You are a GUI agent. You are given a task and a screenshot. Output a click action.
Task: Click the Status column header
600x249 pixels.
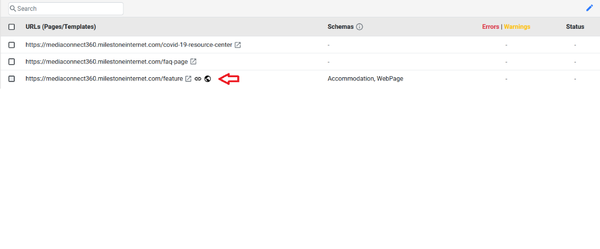click(575, 27)
